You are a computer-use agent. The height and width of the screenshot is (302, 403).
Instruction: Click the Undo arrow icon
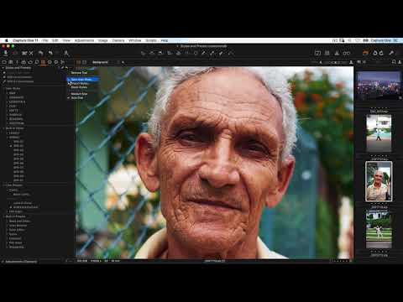(x=41, y=53)
